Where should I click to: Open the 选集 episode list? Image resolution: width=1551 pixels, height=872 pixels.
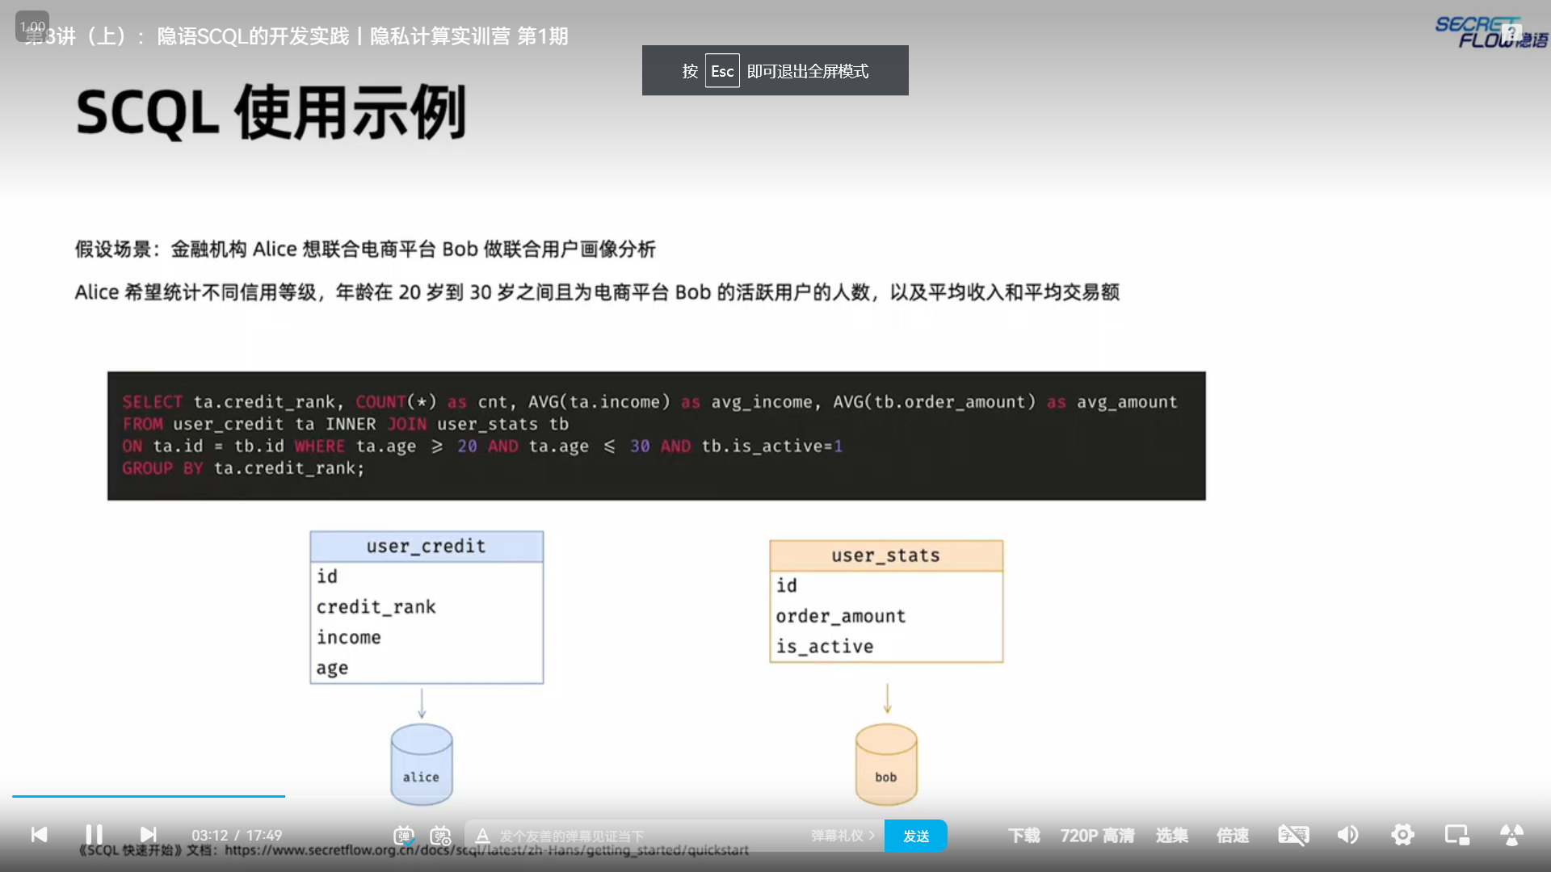pos(1171,836)
